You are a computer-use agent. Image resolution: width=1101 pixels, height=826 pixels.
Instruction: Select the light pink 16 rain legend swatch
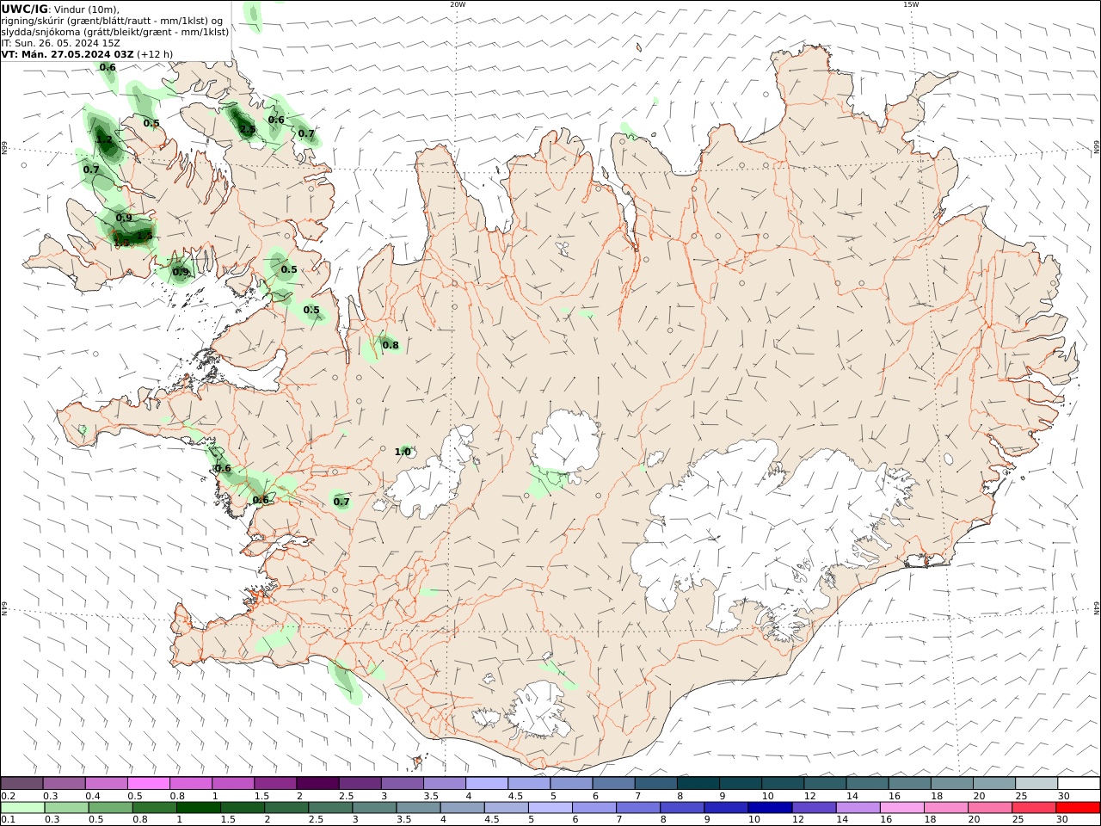pos(902,808)
